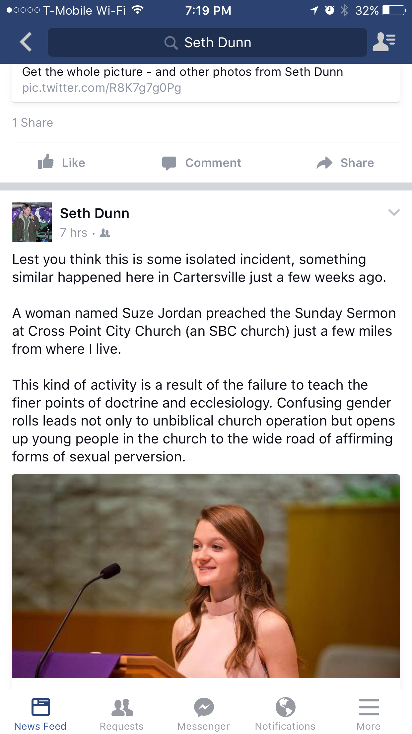
Task: Open the post options chevron menu
Action: (x=394, y=212)
